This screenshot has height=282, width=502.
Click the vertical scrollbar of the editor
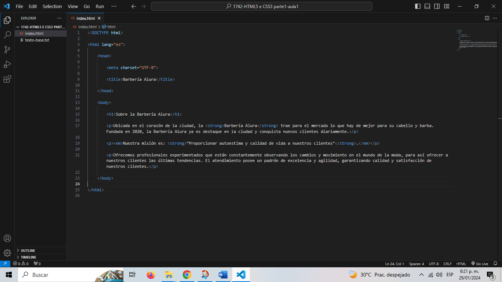500,145
